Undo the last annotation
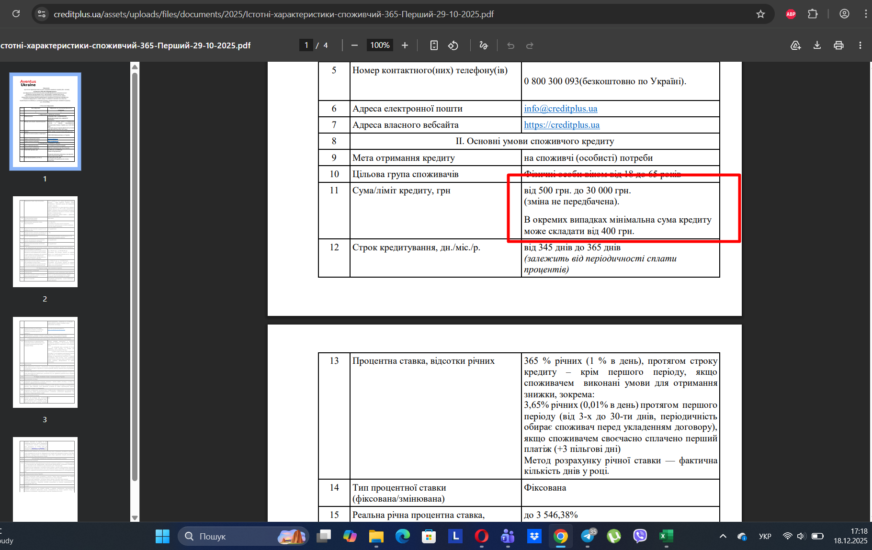 510,45
